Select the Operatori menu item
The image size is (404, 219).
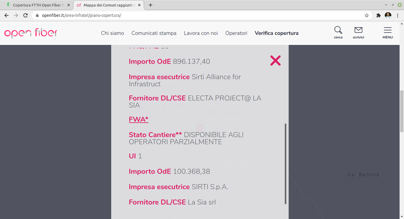[236, 33]
